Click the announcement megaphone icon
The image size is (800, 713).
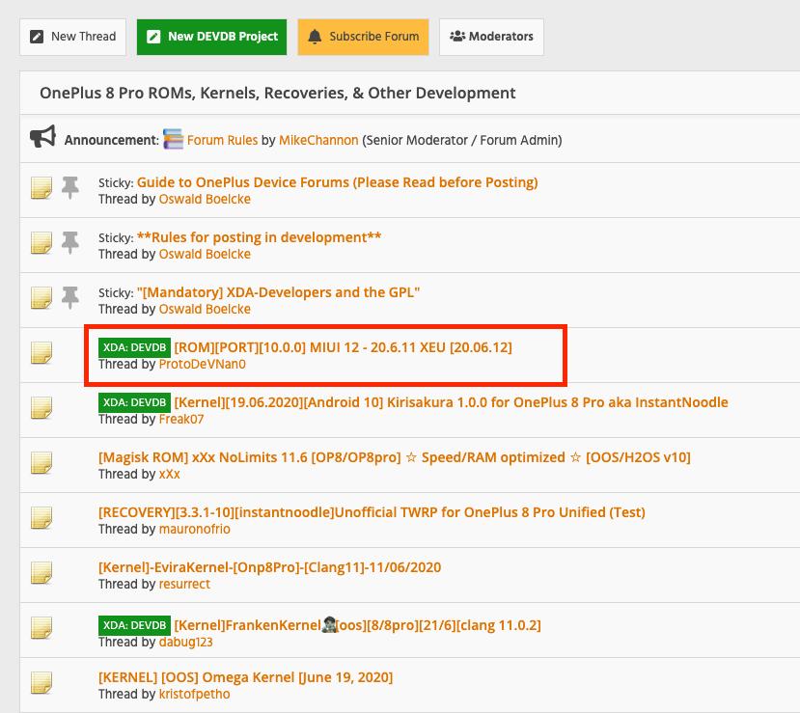point(42,137)
